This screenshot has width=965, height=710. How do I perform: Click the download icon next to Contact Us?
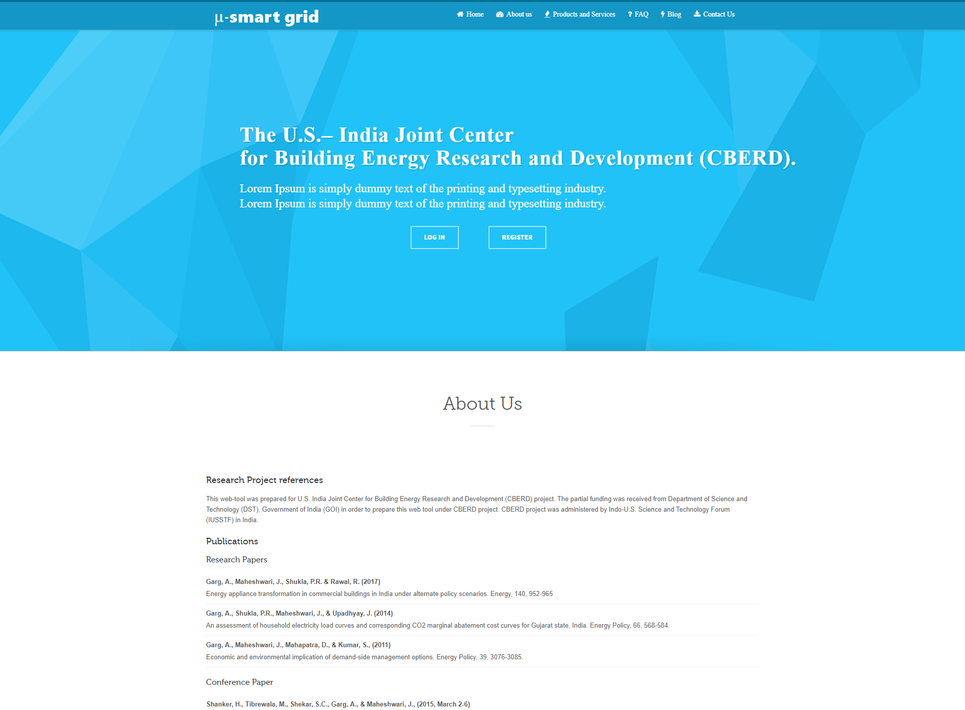[x=695, y=14]
